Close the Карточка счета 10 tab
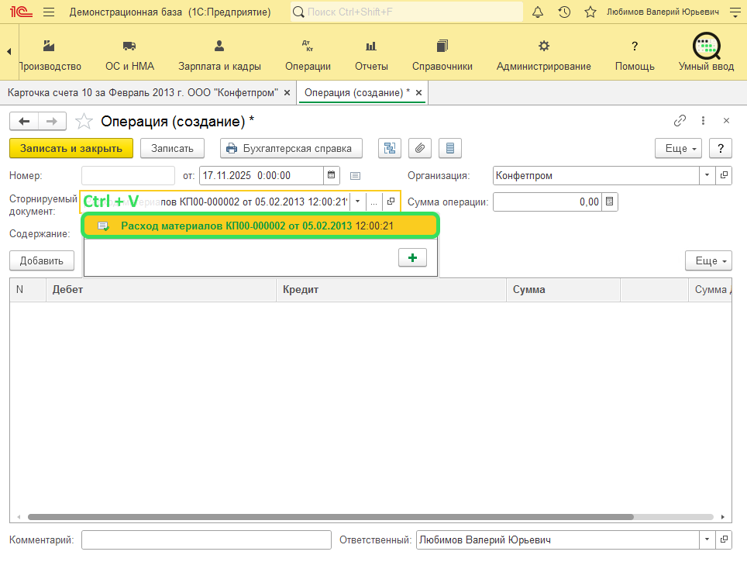This screenshot has height=586, width=747. point(287,93)
